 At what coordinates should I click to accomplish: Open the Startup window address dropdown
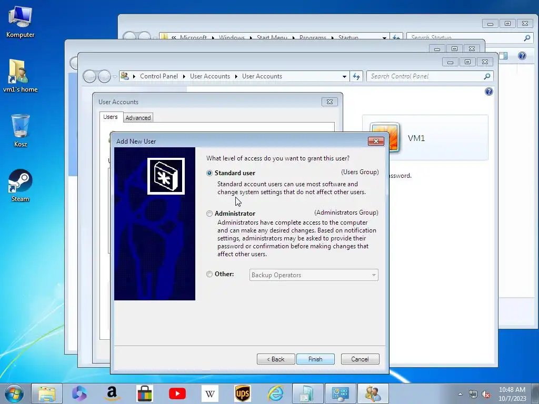tap(384, 37)
